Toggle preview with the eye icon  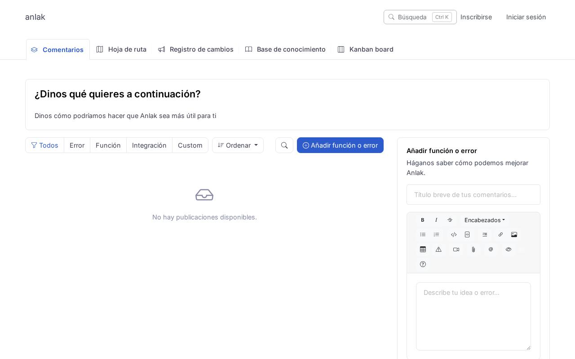coord(509,249)
